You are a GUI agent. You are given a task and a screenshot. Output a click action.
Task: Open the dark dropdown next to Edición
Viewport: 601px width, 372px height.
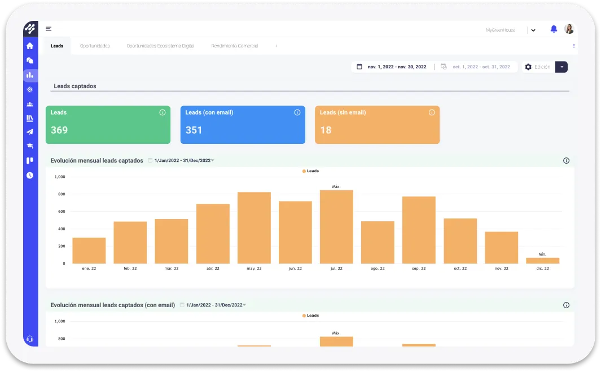tap(561, 67)
